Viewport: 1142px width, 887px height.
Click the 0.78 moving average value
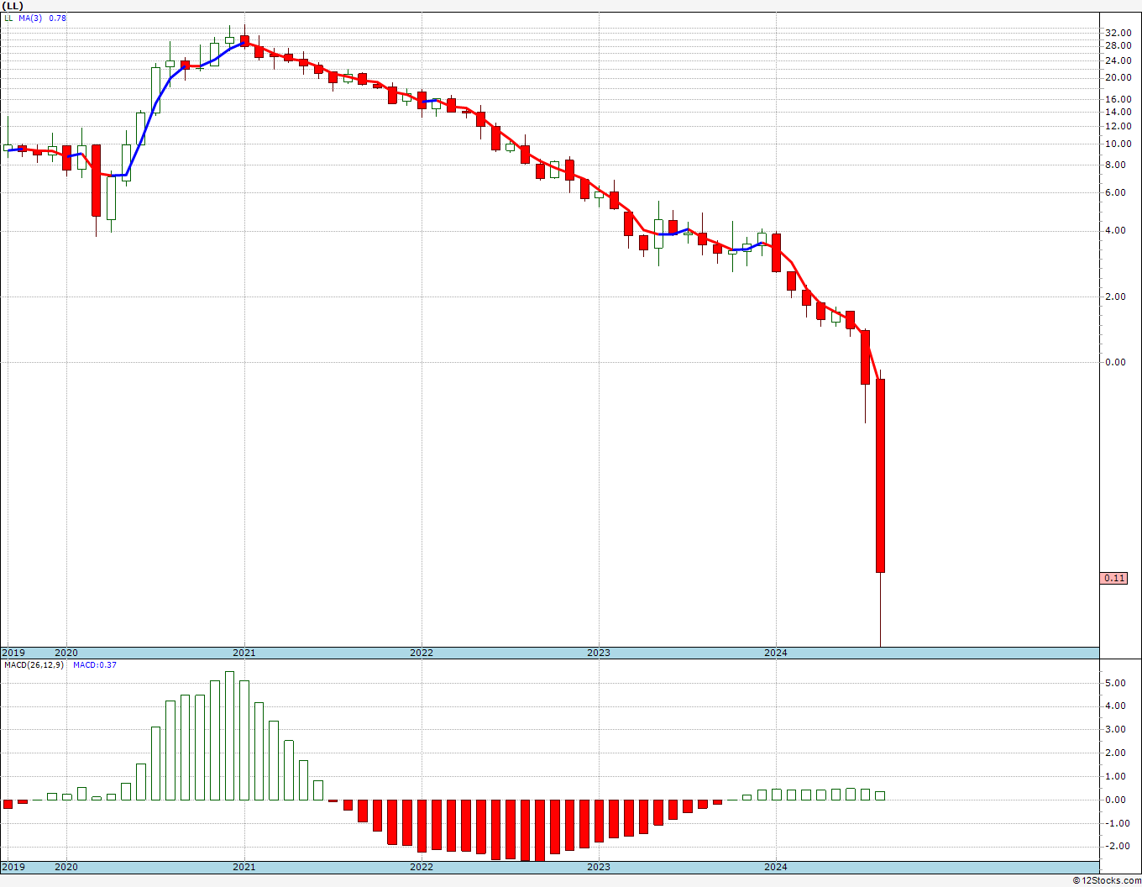click(x=58, y=18)
